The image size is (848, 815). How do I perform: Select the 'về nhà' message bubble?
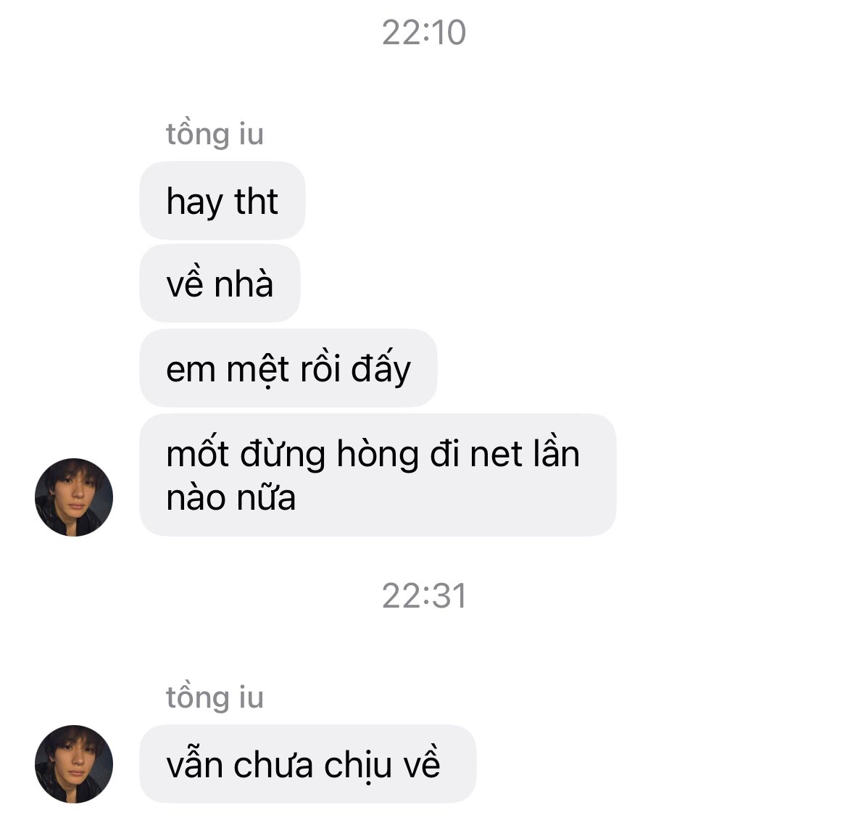220,284
